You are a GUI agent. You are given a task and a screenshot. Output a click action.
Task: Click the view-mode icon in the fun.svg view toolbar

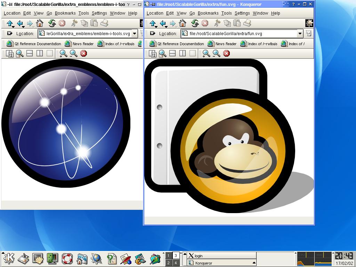pos(152,54)
